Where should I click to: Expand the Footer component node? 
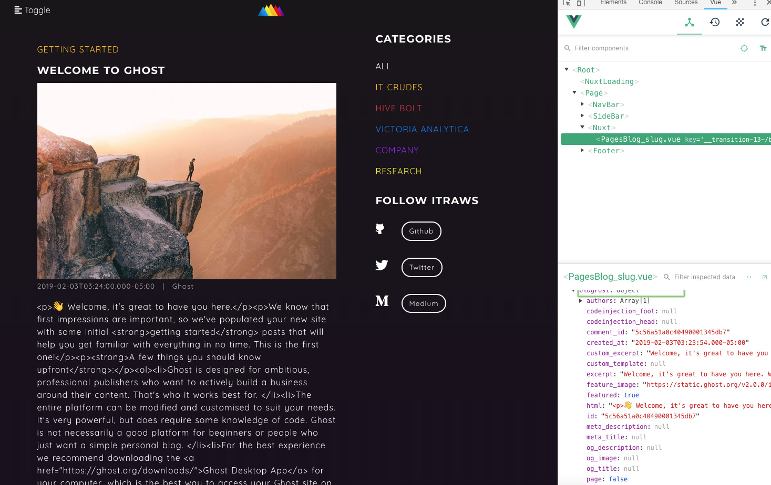582,150
